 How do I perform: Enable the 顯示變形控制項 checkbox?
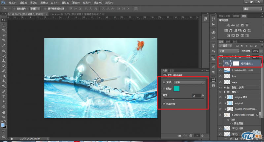click(45, 9)
